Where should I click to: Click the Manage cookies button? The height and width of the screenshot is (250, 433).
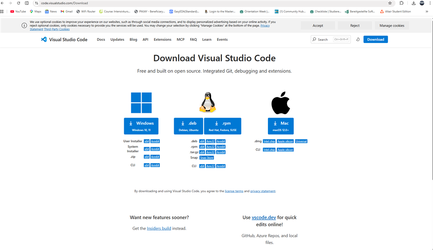tap(392, 25)
